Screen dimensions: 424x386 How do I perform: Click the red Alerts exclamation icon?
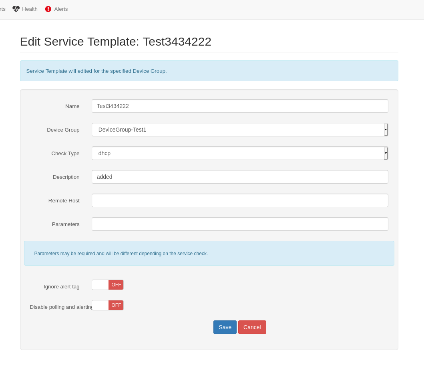pyautogui.click(x=48, y=9)
